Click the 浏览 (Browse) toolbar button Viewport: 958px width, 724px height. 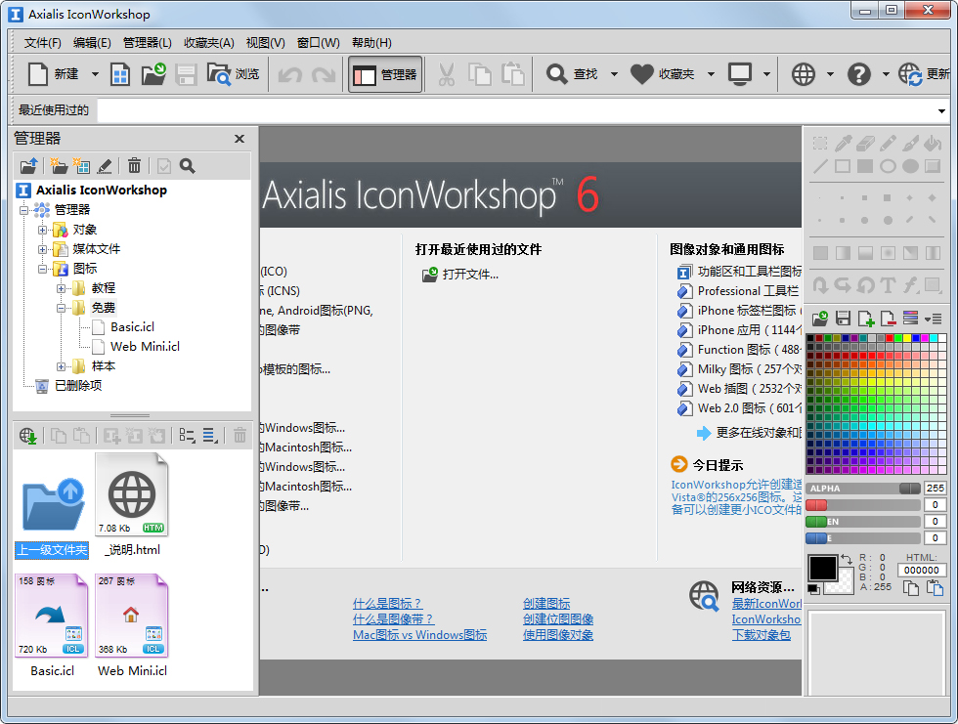pos(233,74)
